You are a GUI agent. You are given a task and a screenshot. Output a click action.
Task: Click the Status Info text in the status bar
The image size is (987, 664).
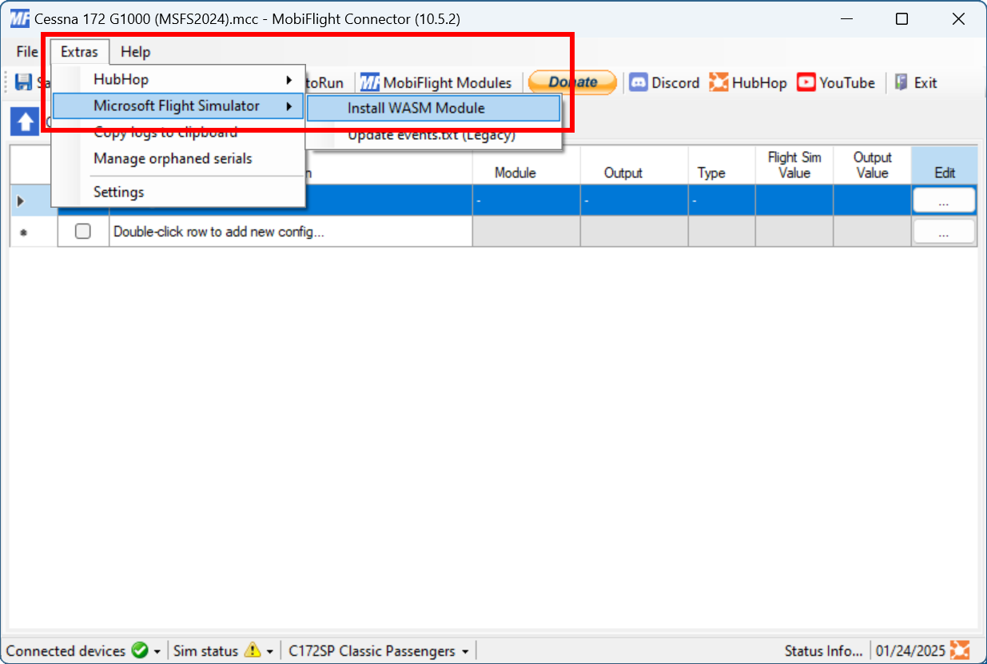[x=823, y=650]
